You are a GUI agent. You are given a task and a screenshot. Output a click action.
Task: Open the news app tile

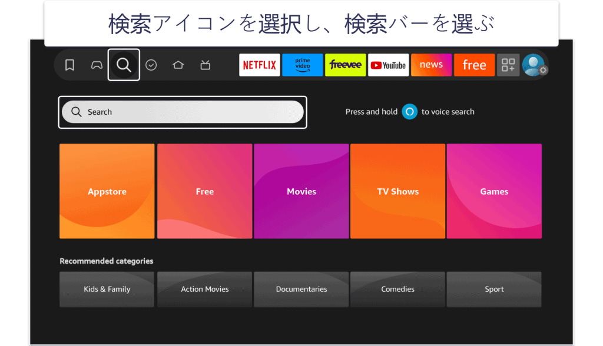tap(432, 65)
